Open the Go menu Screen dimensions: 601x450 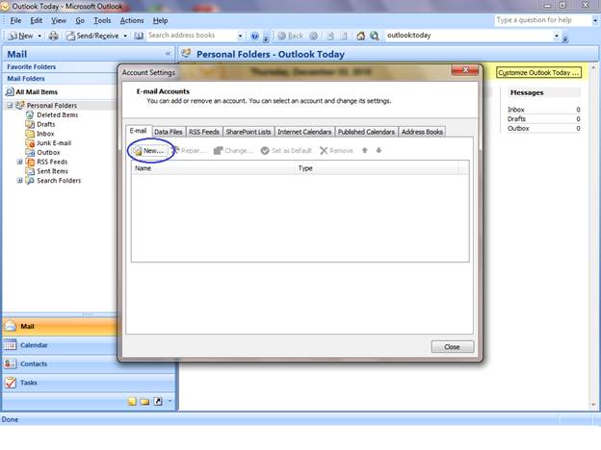(80, 20)
